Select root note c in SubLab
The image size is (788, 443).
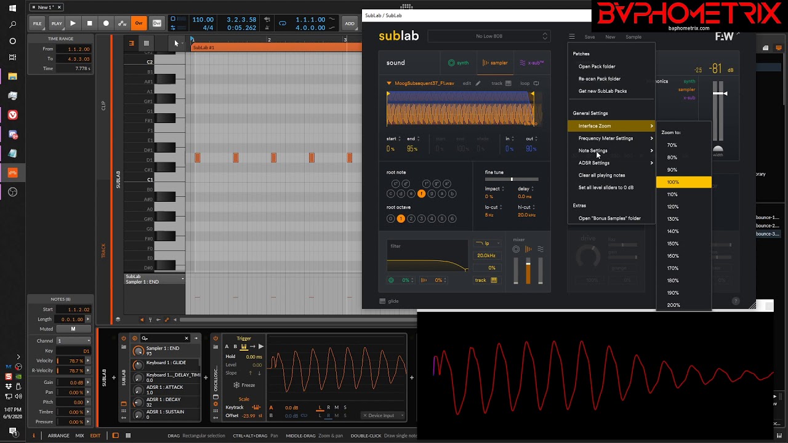390,194
